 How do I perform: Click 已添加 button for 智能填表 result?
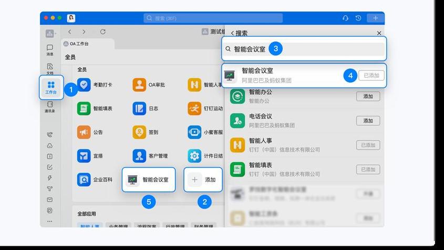click(x=368, y=169)
